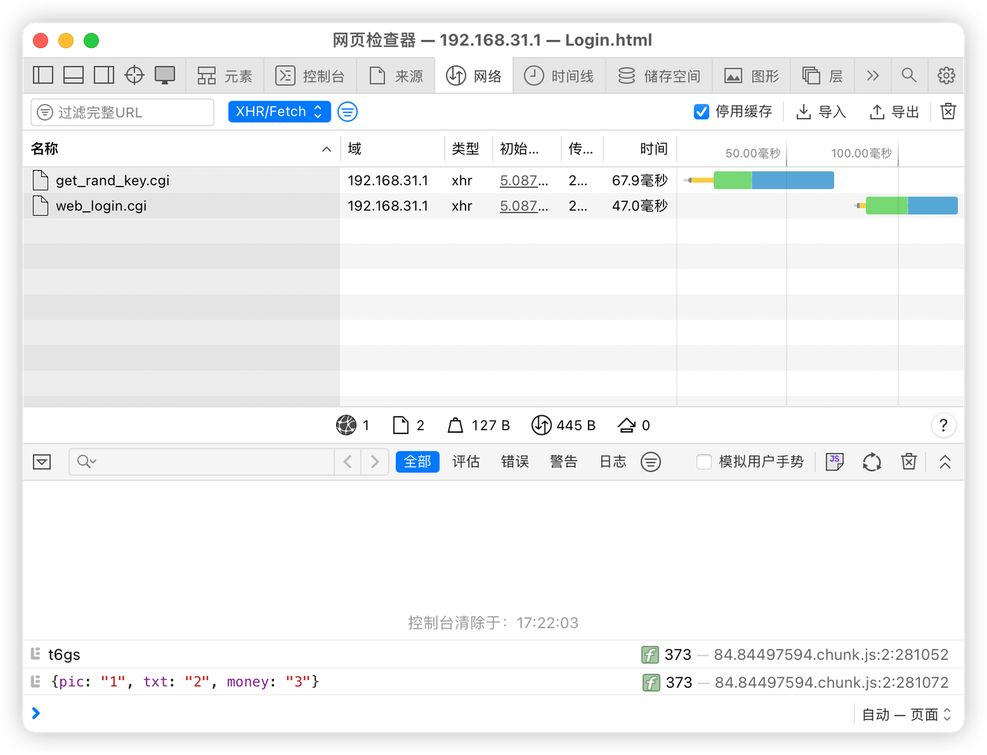This screenshot has width=987, height=755.
Task: Open the help question mark button
Action: point(943,426)
